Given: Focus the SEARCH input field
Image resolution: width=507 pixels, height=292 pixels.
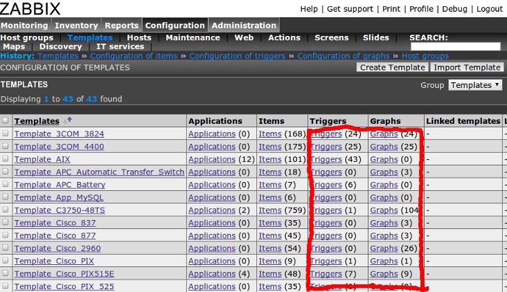Looking at the screenshot, I should click(x=455, y=46).
